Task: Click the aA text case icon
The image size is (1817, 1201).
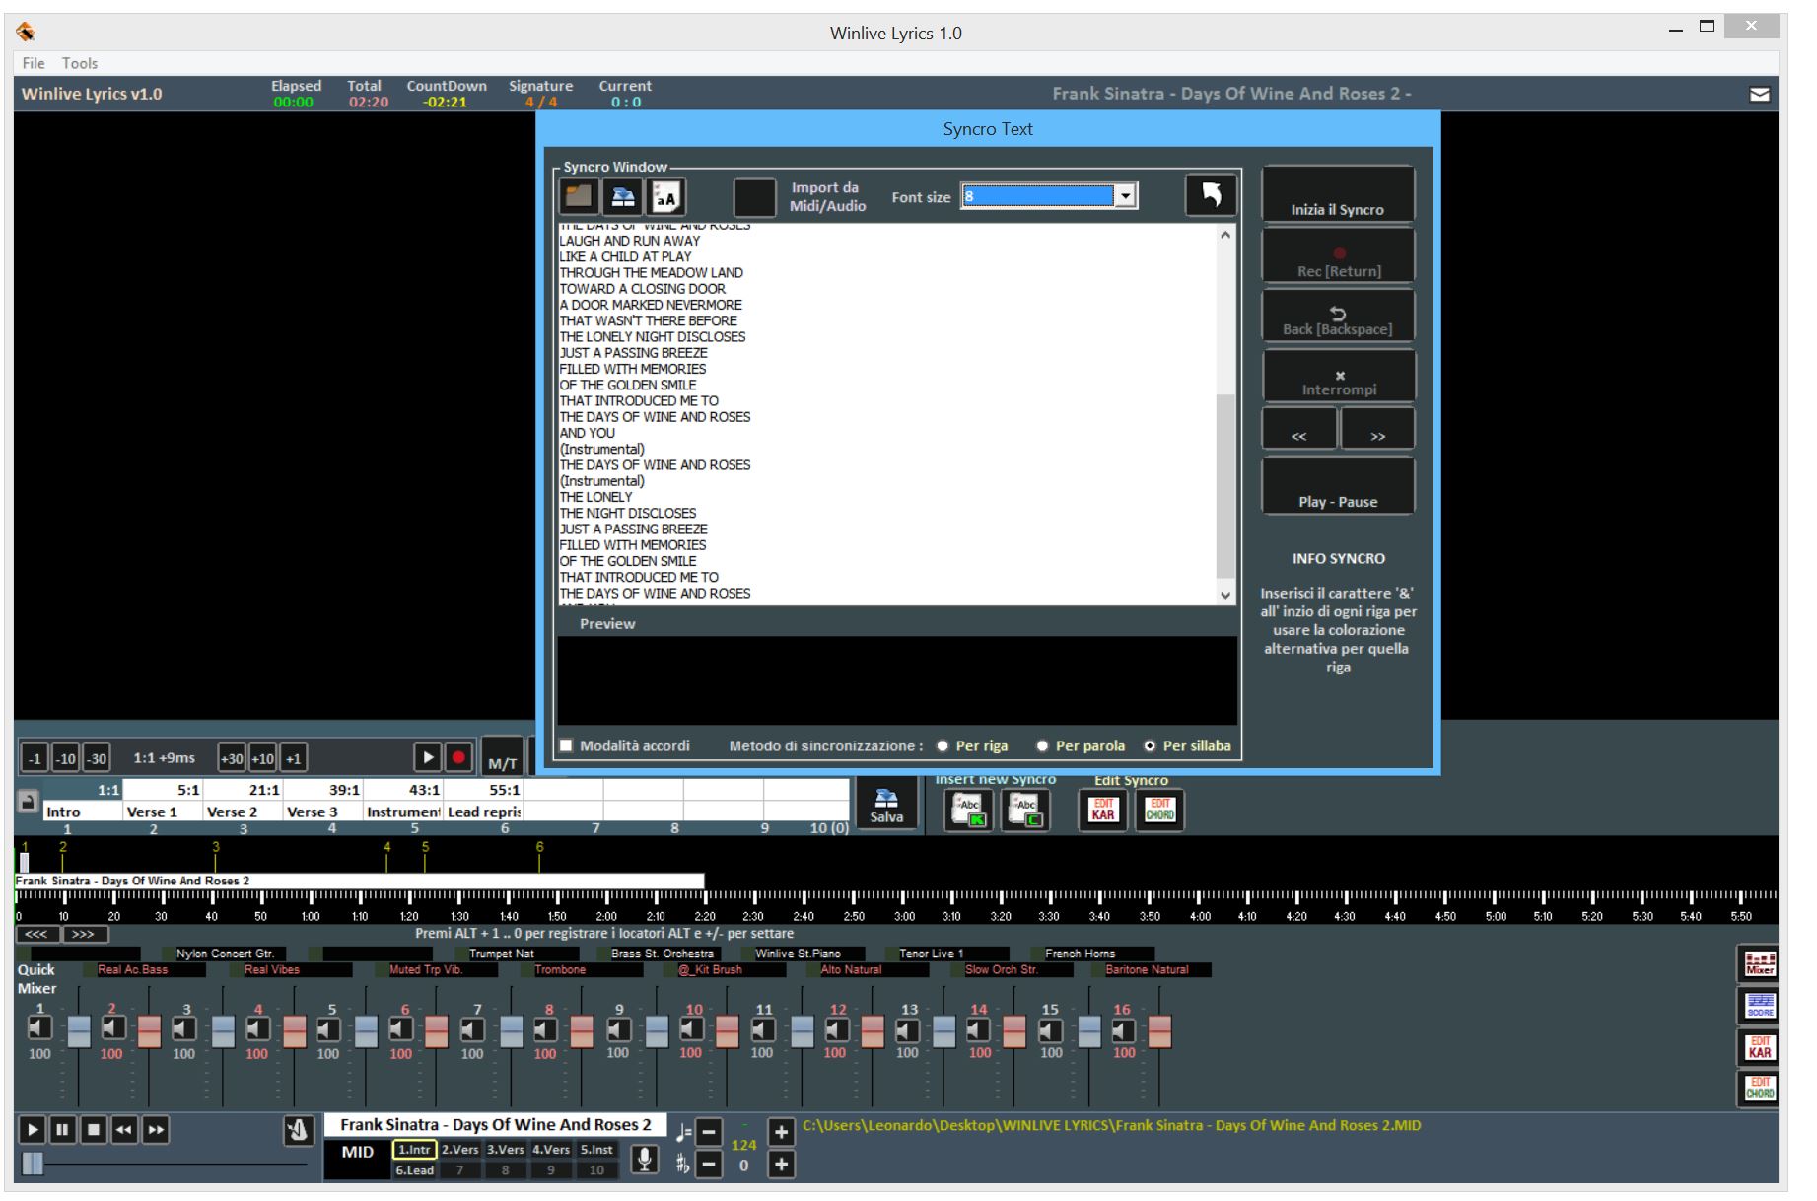Action: [665, 197]
